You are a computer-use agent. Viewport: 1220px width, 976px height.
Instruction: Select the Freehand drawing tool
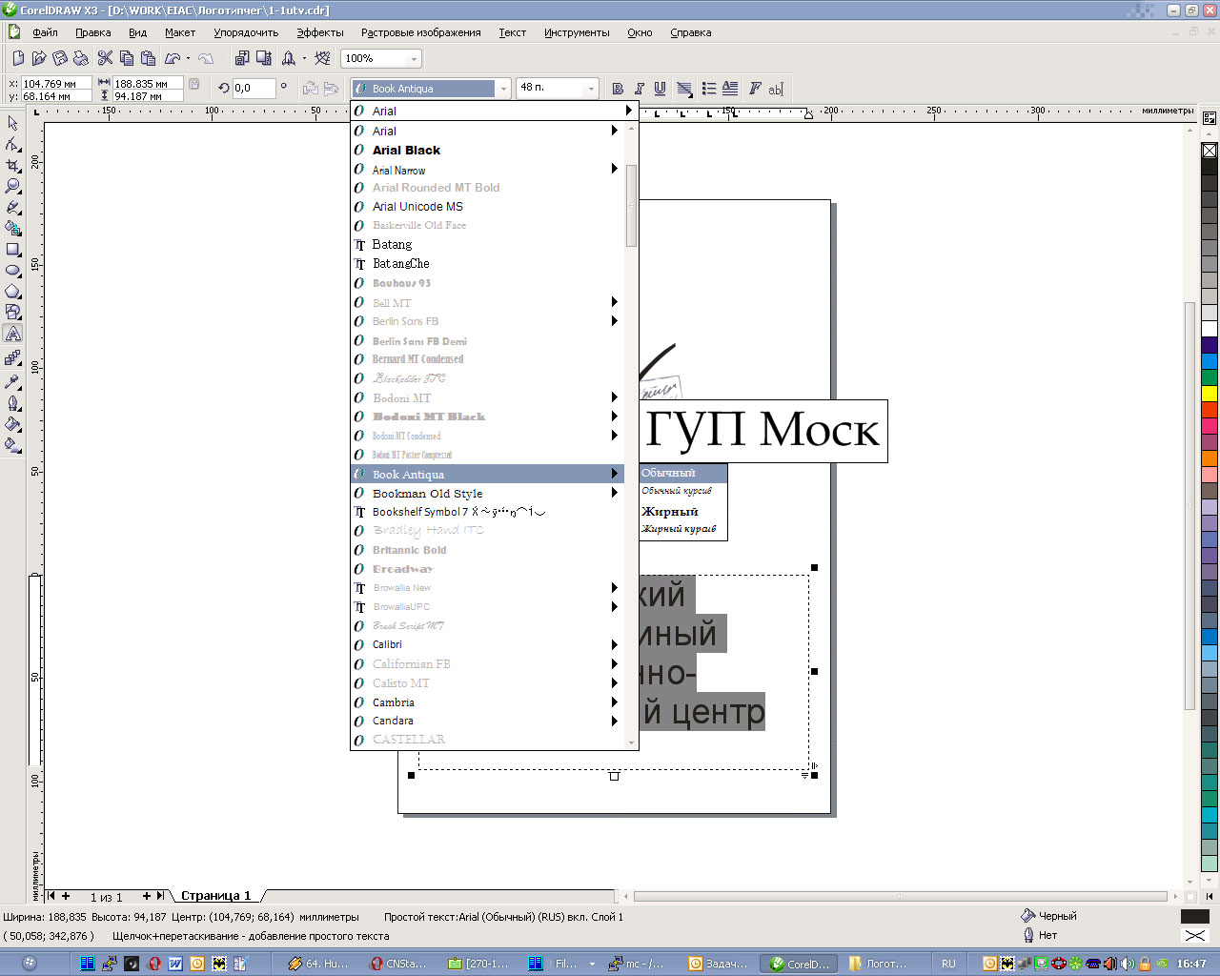coord(12,207)
